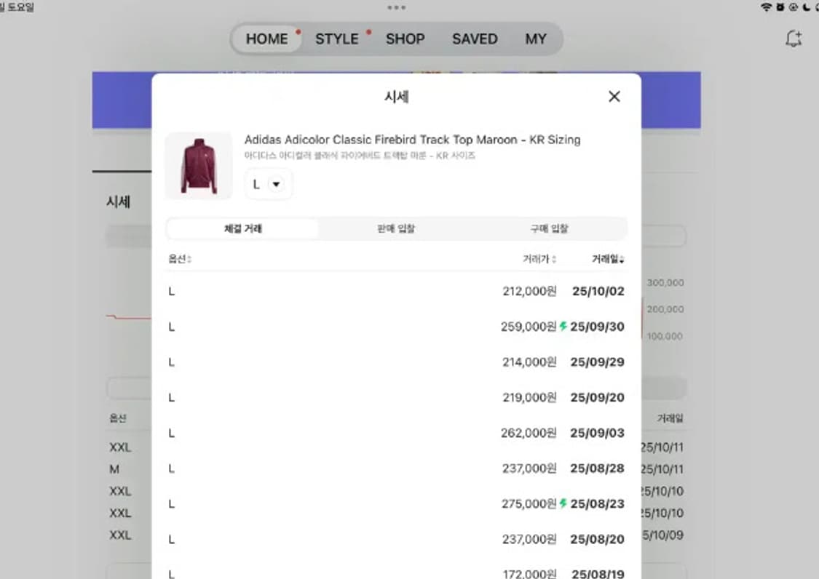Viewport: 819px width, 579px height.
Task: Tap the lightning icon on the 25/08/23 row
Action: (563, 503)
